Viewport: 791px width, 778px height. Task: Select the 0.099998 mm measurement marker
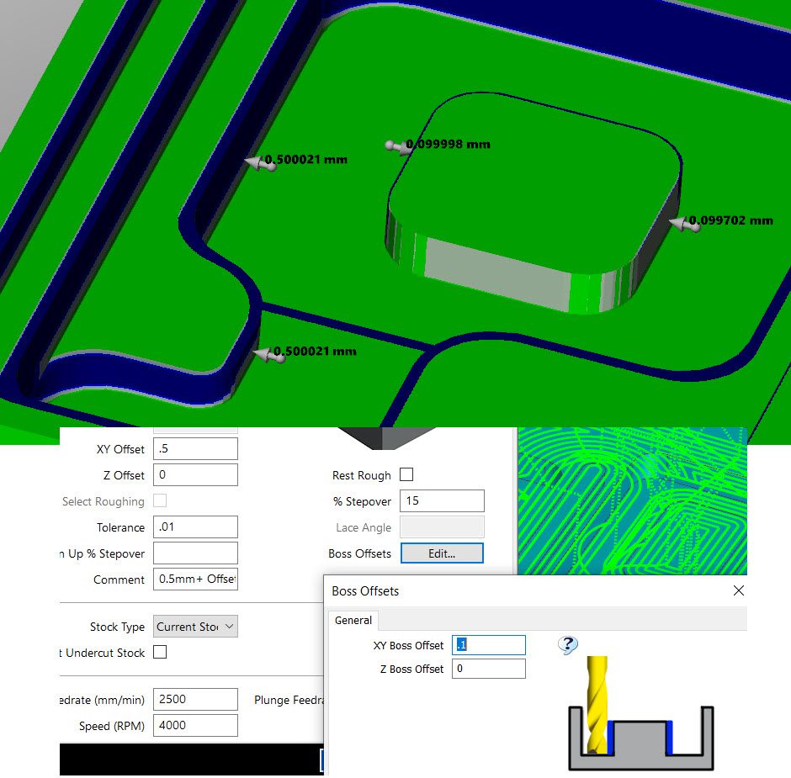coord(394,146)
